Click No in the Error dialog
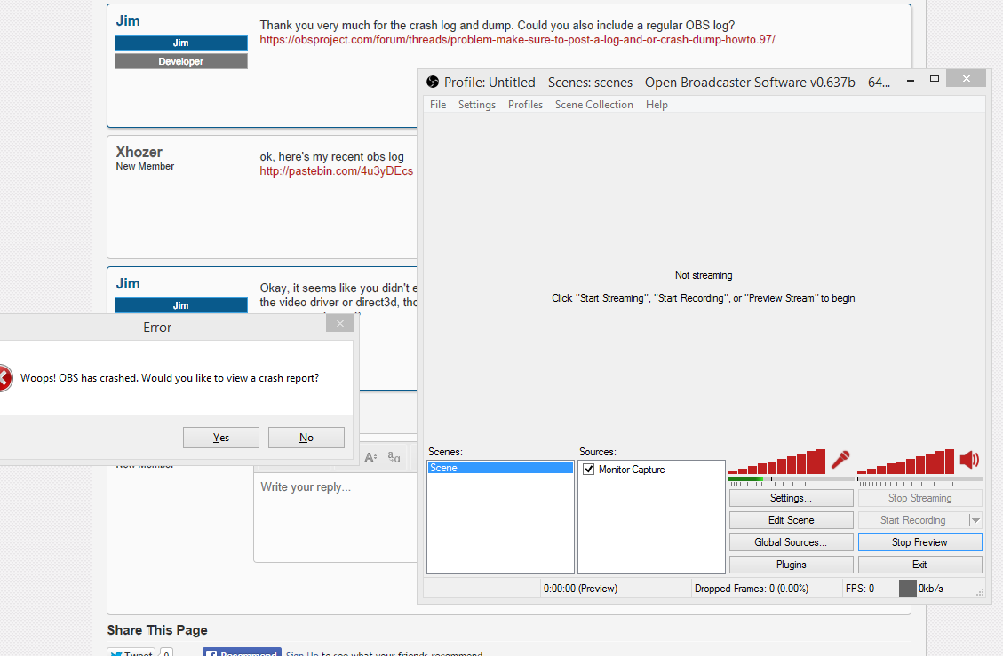Image resolution: width=1003 pixels, height=656 pixels. [306, 438]
